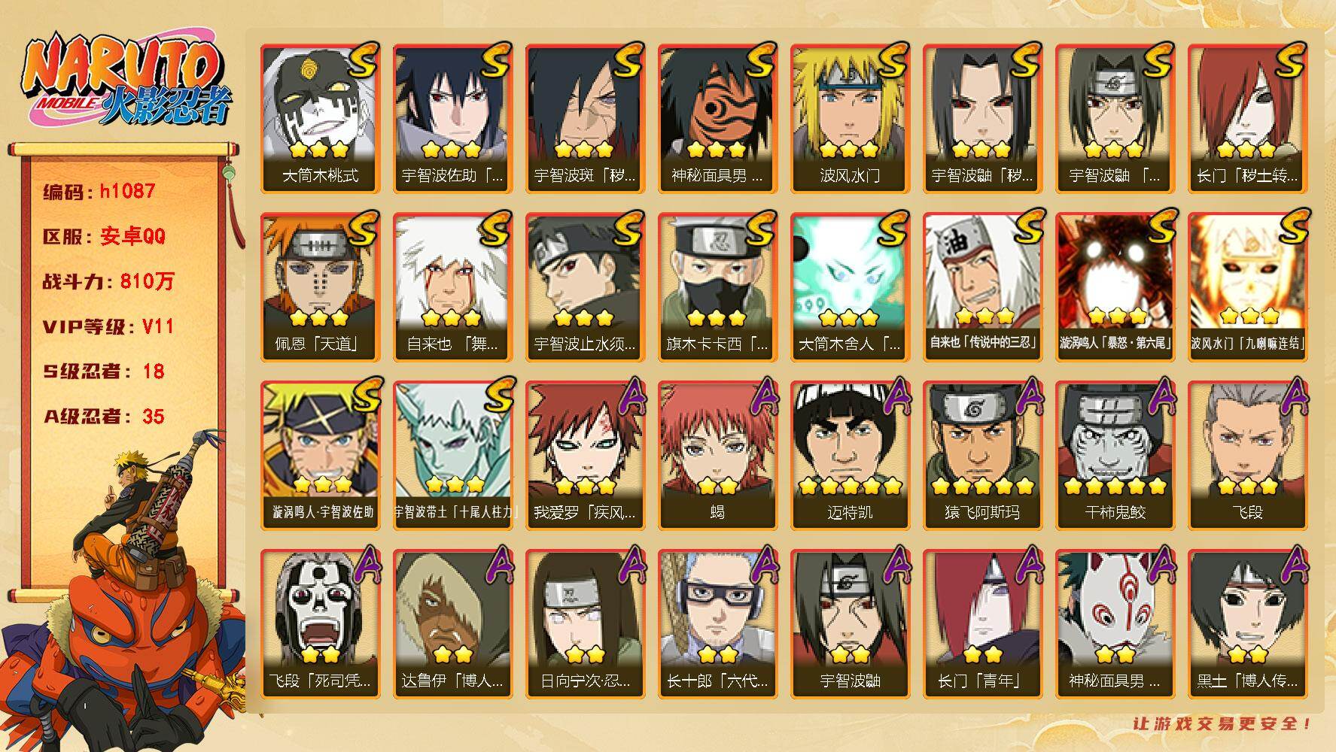Select the VIP等级 V11 entry
Viewport: 1336px width, 752px height.
click(108, 326)
